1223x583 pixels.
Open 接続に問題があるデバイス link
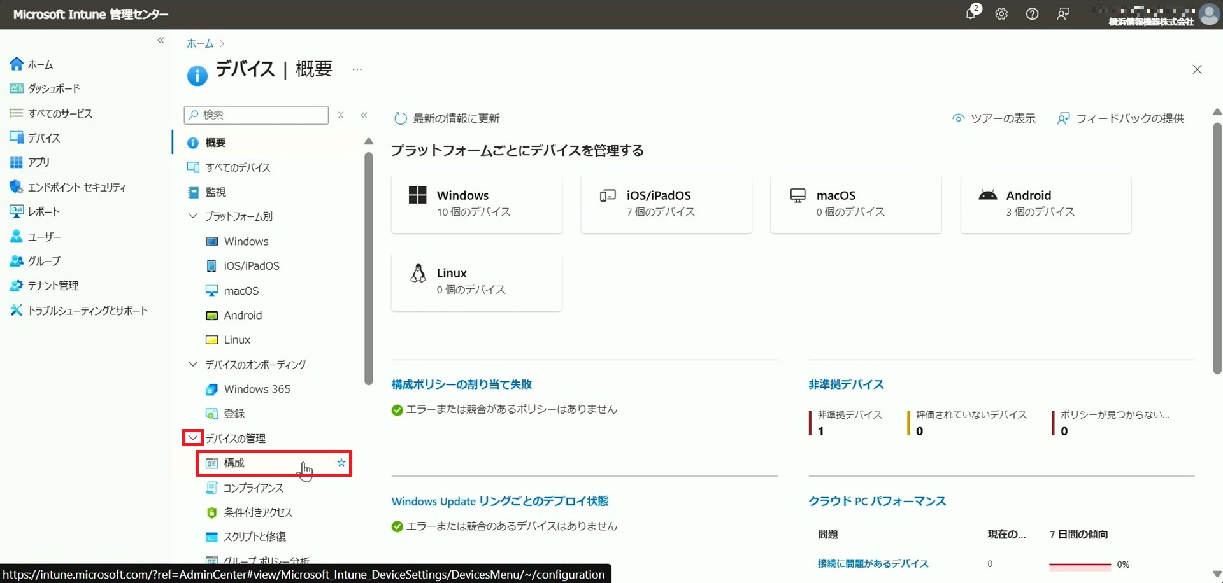click(873, 564)
